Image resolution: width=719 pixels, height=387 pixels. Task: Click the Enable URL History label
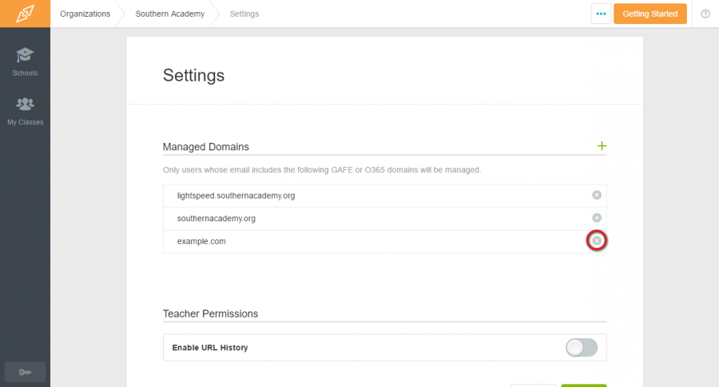tap(210, 348)
